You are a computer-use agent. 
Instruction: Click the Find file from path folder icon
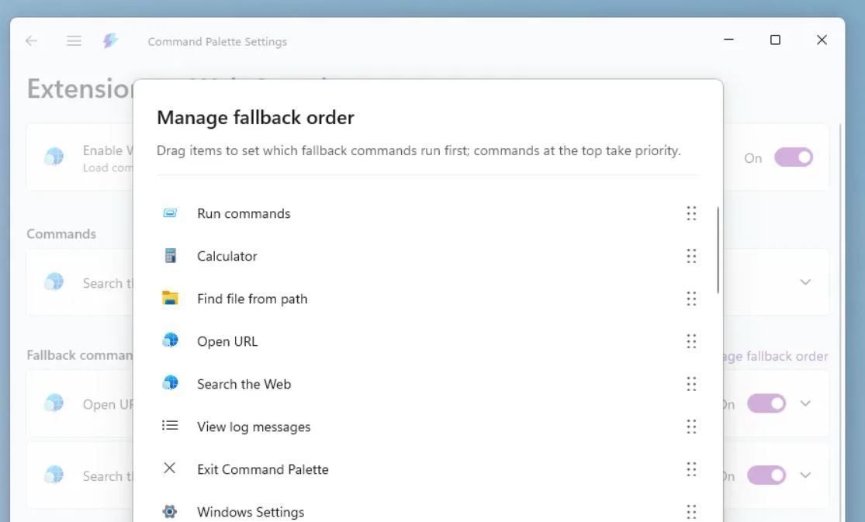pos(170,299)
